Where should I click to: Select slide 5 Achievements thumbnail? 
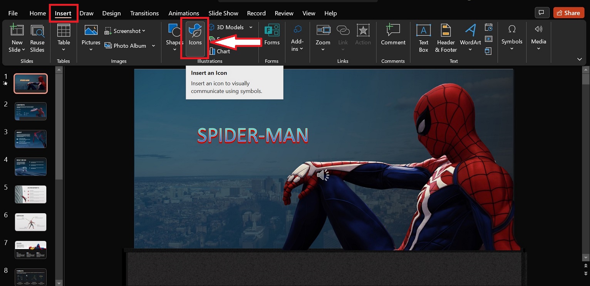coord(31,194)
